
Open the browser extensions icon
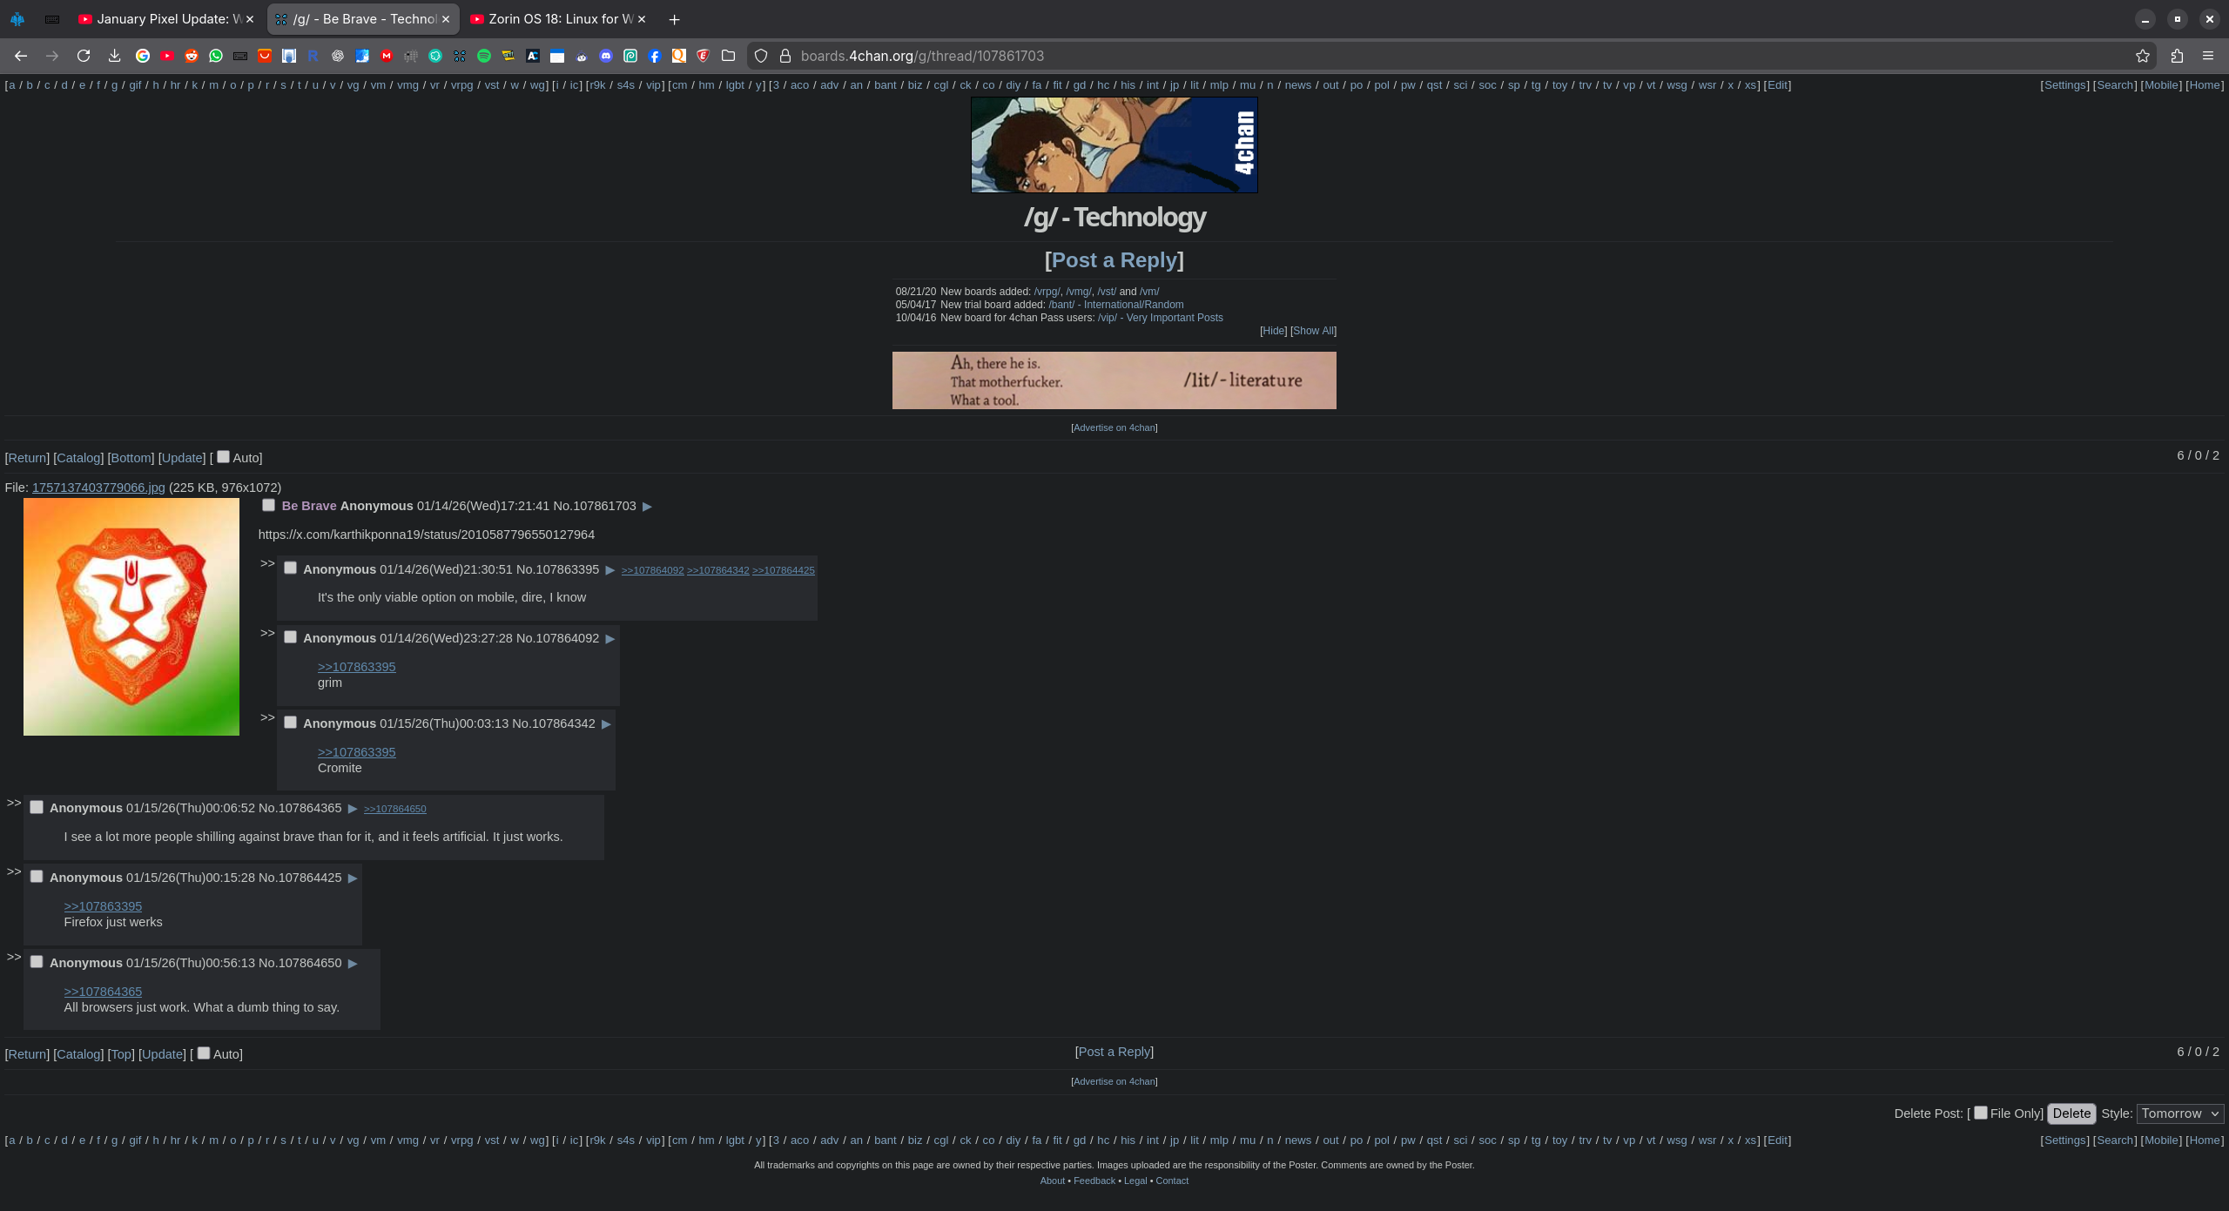(2177, 56)
